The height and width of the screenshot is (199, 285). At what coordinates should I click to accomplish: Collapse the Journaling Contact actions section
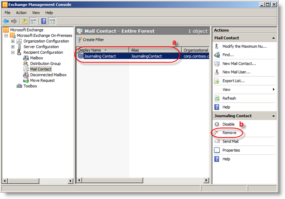coord(273,116)
